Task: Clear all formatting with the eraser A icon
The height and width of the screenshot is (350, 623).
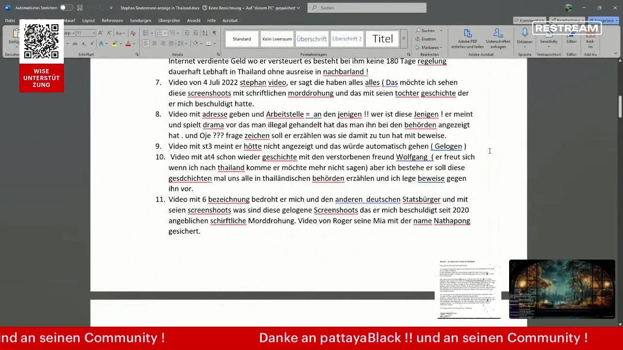Action: (133, 33)
